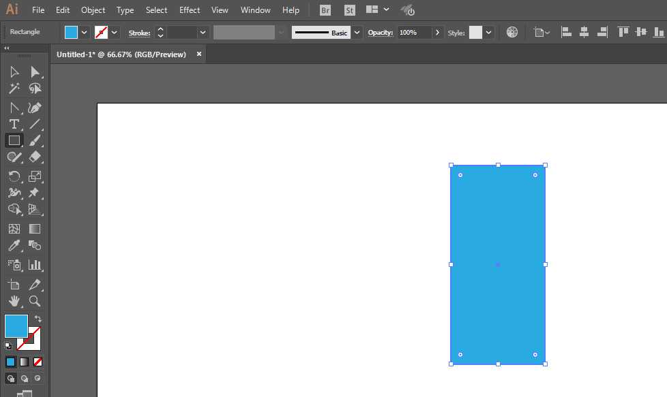Viewport: 667px width, 397px height.
Task: Select the Rotate tool
Action: [x=14, y=176]
